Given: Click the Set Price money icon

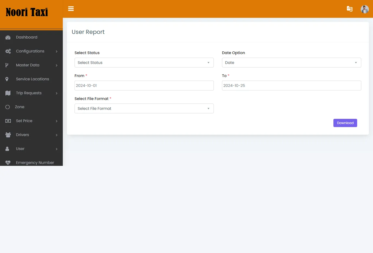Looking at the screenshot, I should pos(8,121).
